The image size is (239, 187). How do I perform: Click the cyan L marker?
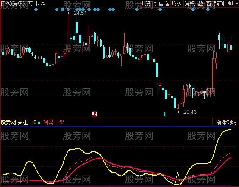click(x=166, y=114)
